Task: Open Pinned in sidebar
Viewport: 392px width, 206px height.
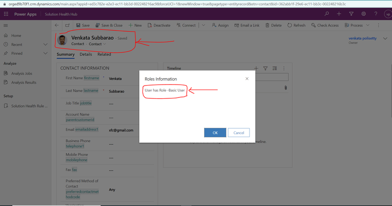Action: pos(17,53)
